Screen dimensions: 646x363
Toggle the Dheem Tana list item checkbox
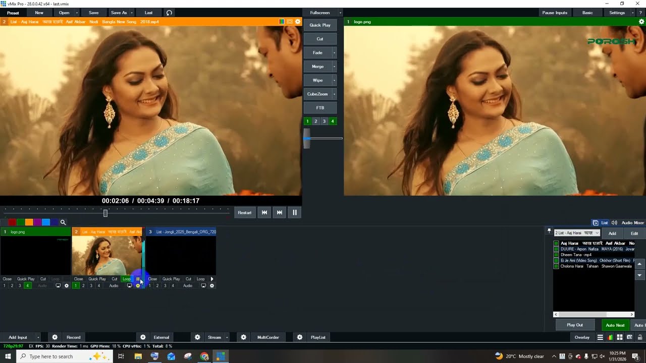[x=557, y=255]
